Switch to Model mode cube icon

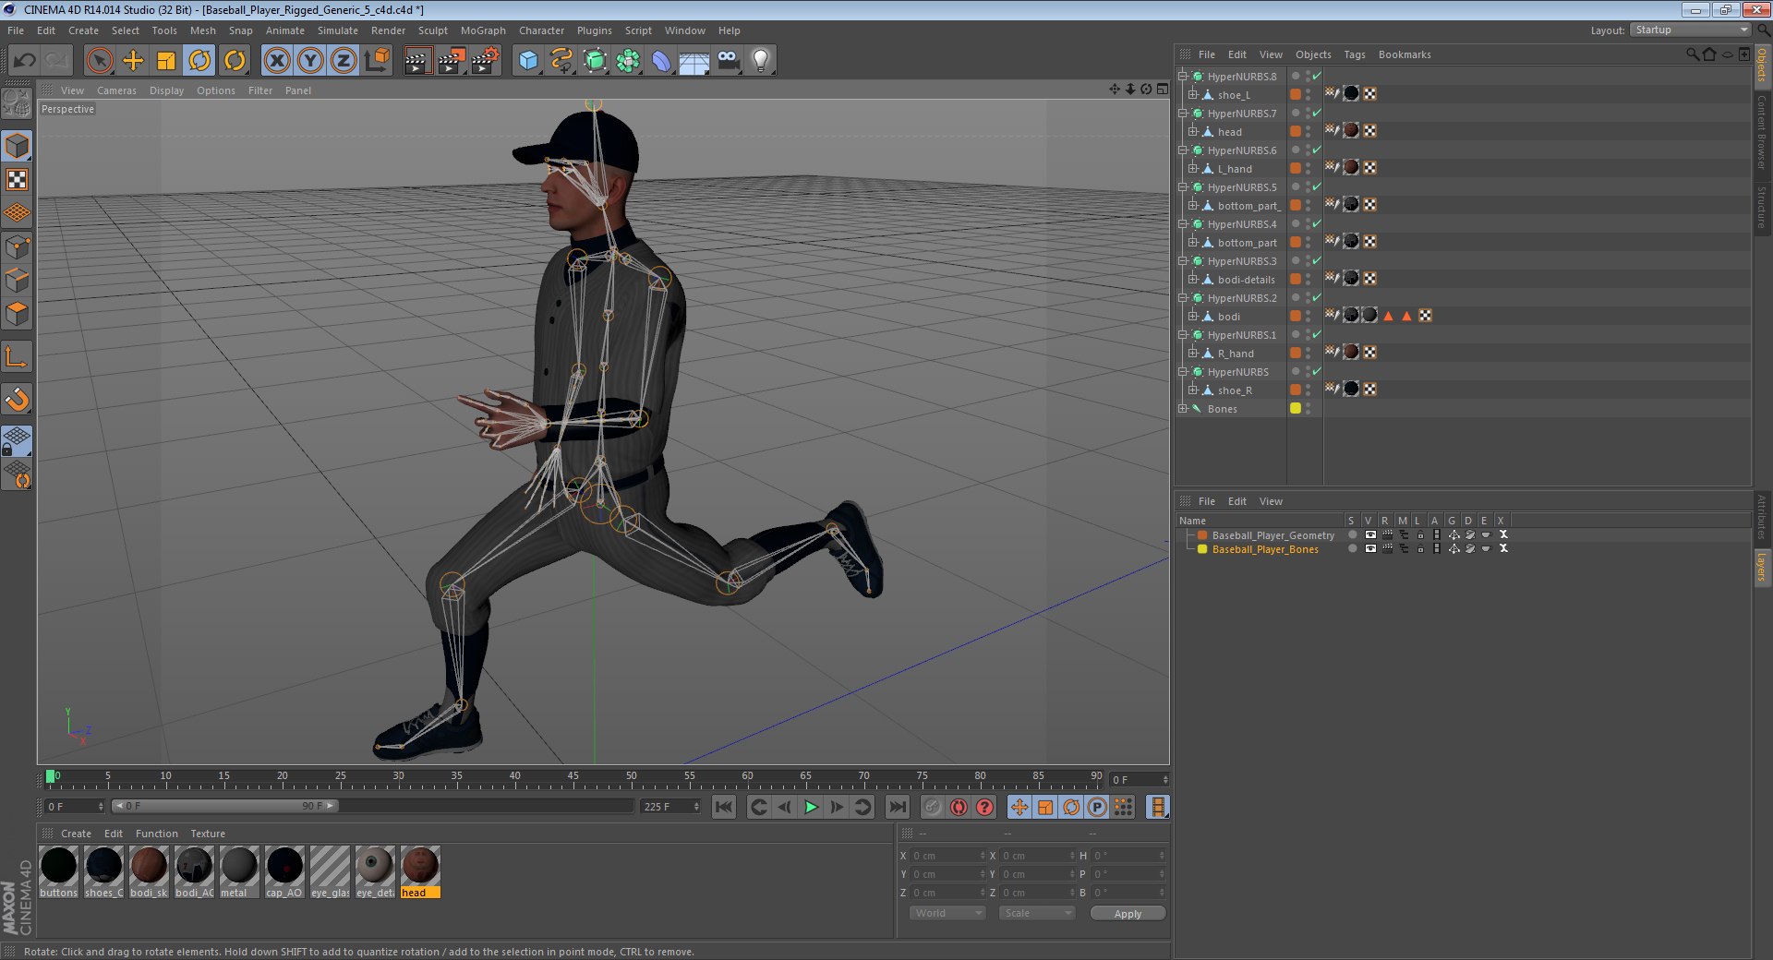(x=18, y=146)
